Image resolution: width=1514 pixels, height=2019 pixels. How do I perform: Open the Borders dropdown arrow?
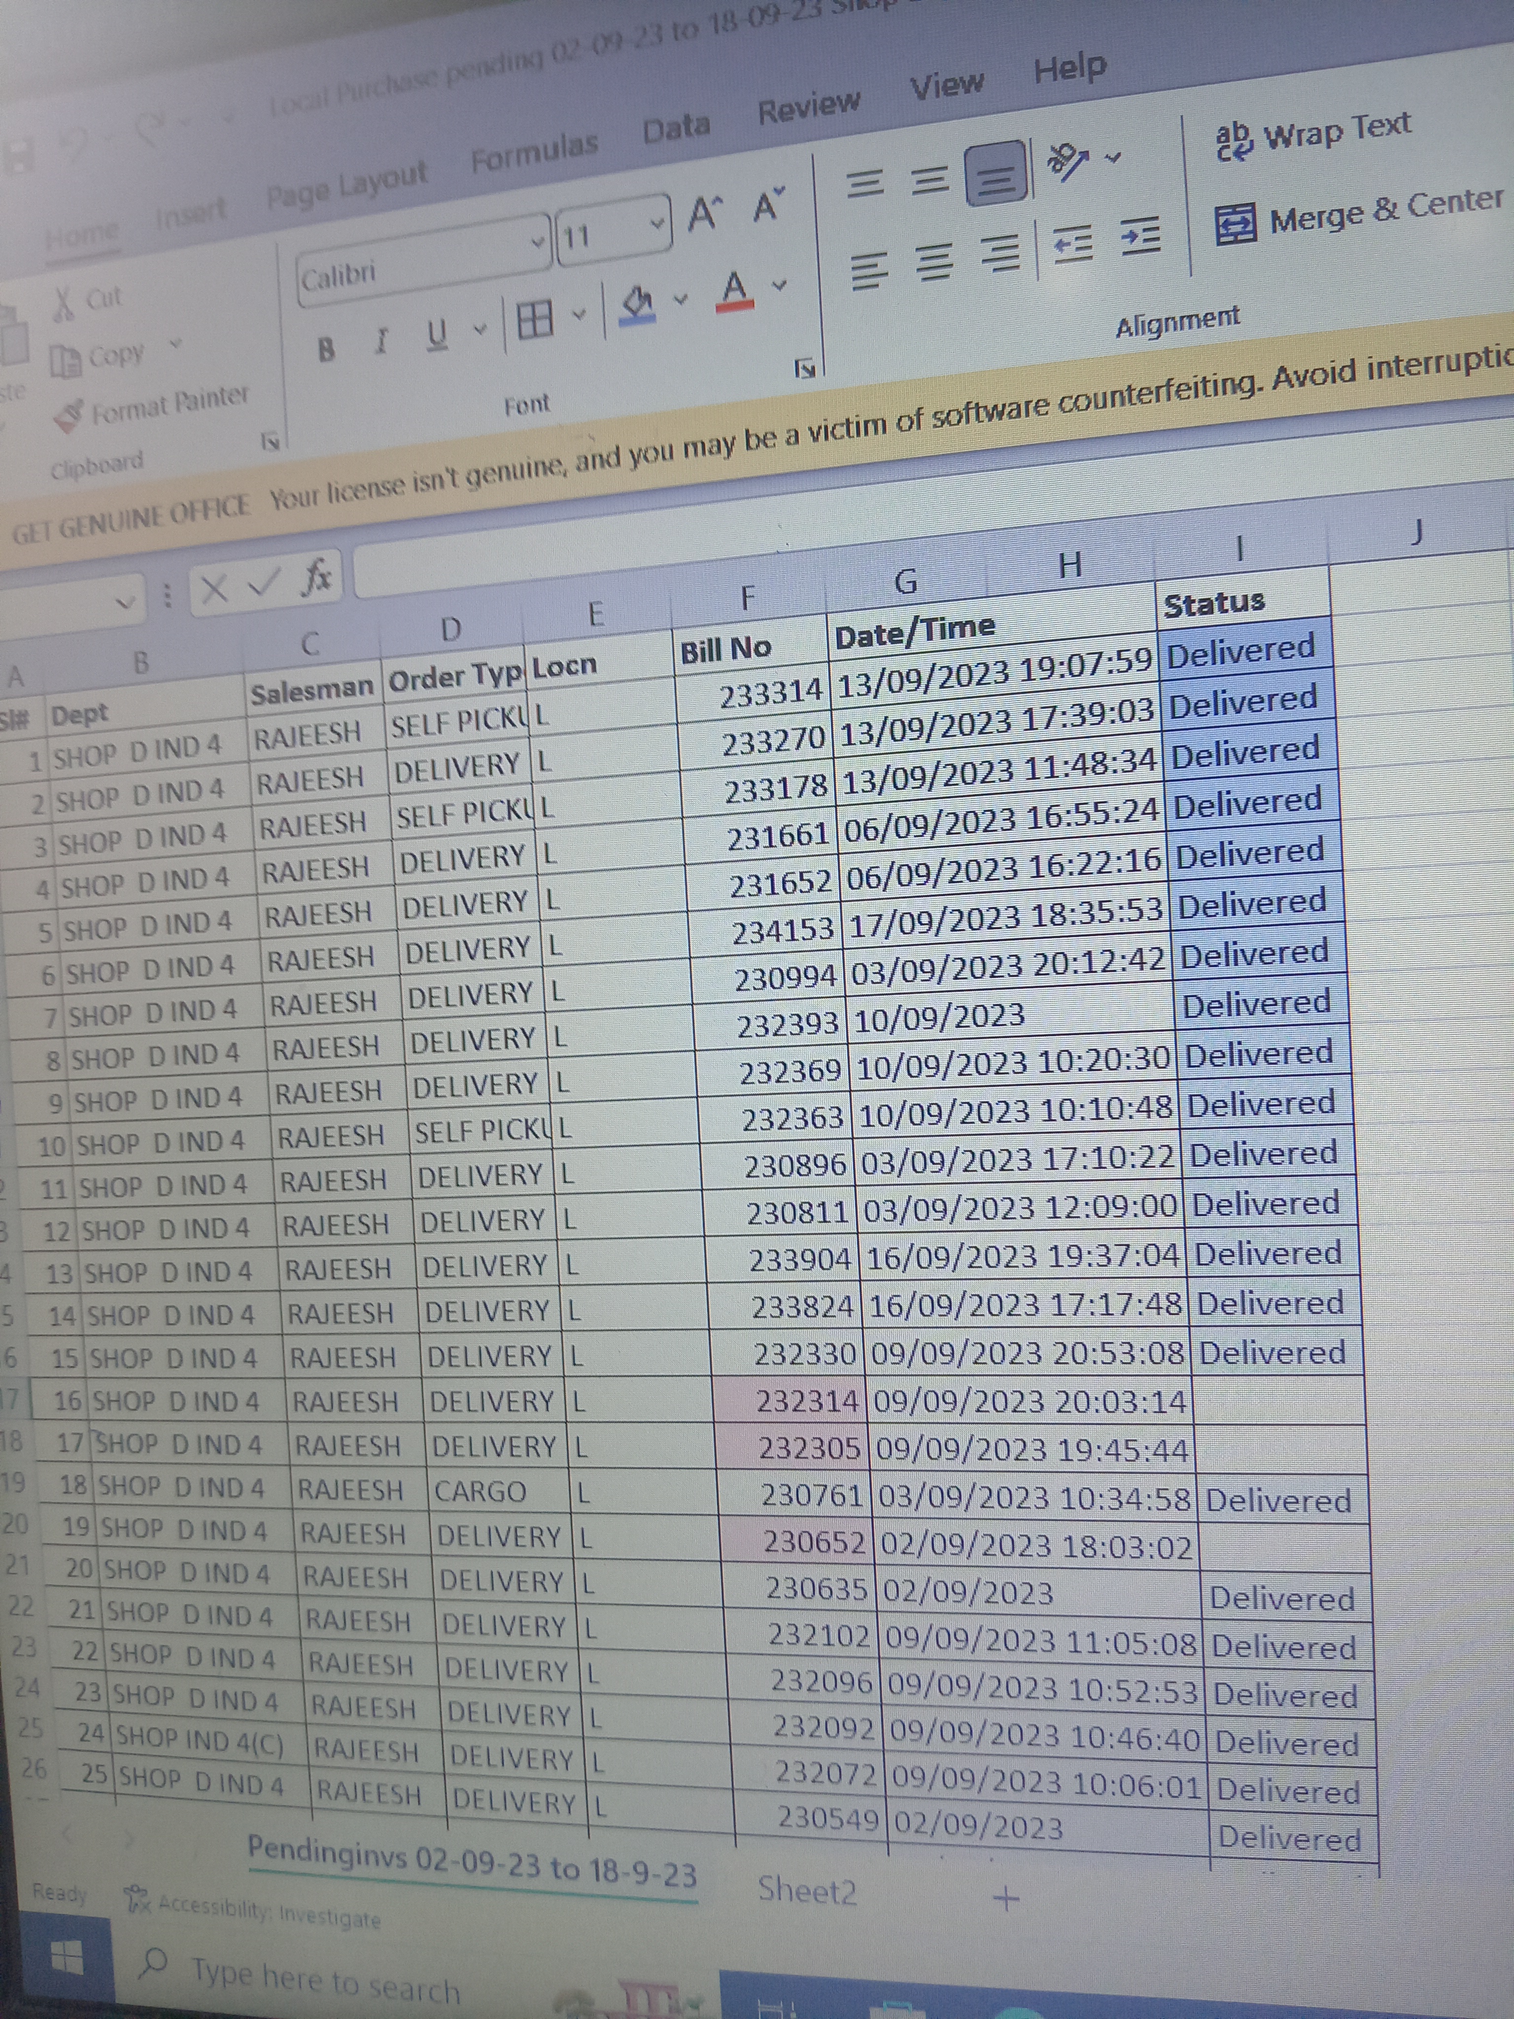tap(579, 314)
